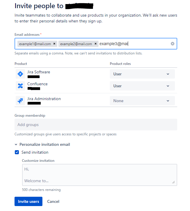
Task: Open Confluence product role dropdown
Action: (142, 86)
